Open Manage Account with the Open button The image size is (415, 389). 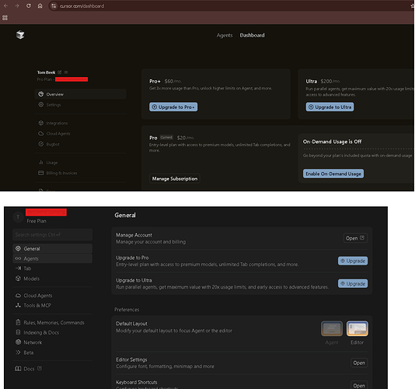[x=355, y=238]
